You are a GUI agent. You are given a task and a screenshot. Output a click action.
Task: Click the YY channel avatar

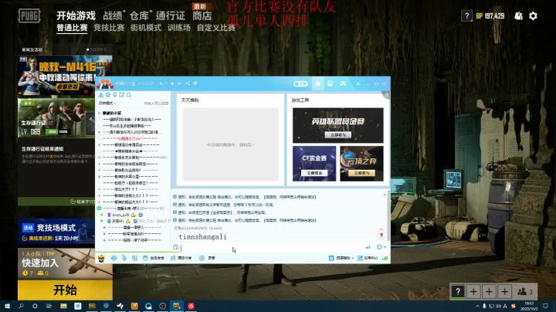click(x=105, y=83)
